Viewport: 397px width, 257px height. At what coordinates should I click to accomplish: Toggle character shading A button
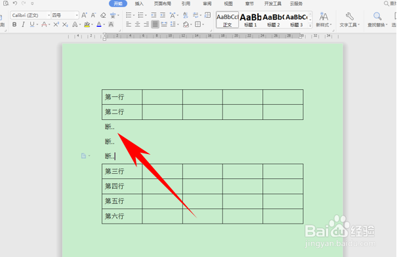point(111,24)
